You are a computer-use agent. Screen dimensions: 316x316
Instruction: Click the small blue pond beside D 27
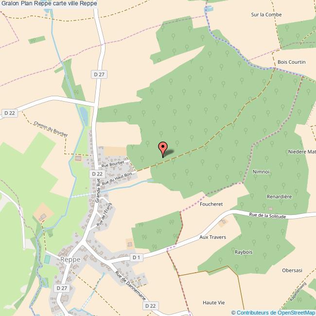pyautogui.click(x=84, y=116)
